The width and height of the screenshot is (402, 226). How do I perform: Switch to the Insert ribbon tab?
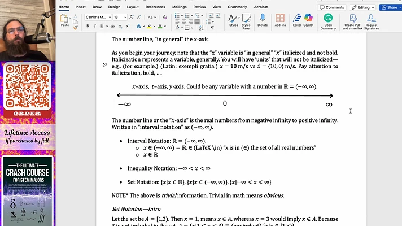[81, 7]
